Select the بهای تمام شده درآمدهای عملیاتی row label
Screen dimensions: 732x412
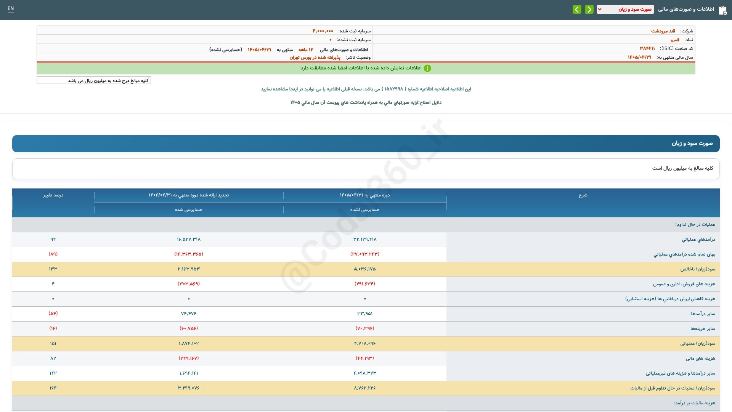click(684, 254)
